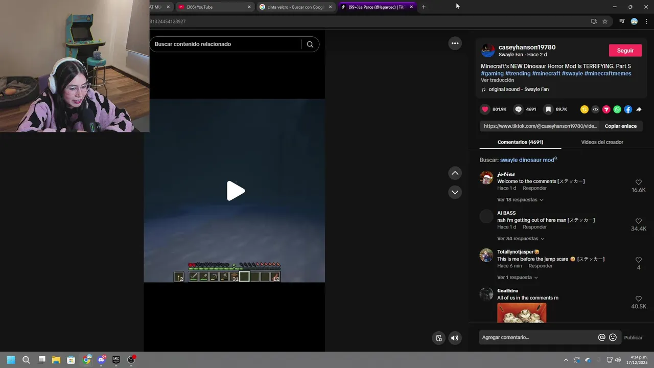Like the video with heart icon

coord(485,109)
